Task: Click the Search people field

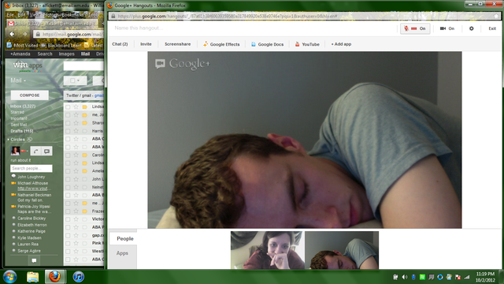Action: click(x=31, y=168)
